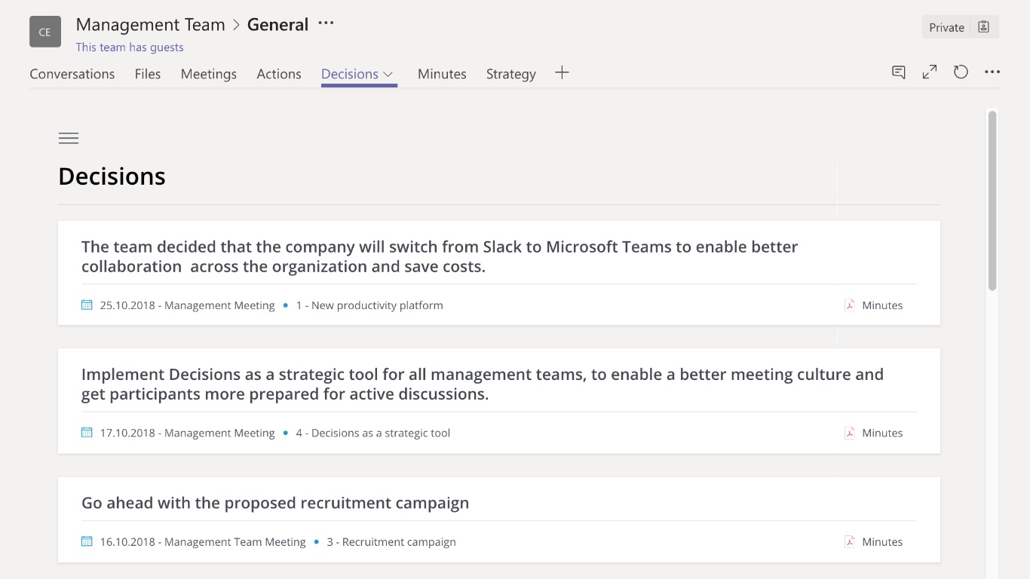Image resolution: width=1030 pixels, height=579 pixels.
Task: Select the Minutes tab
Action: tap(442, 73)
